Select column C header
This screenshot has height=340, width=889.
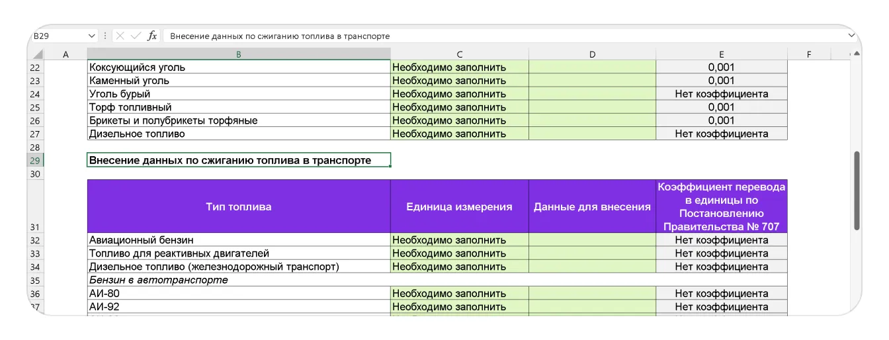point(460,54)
